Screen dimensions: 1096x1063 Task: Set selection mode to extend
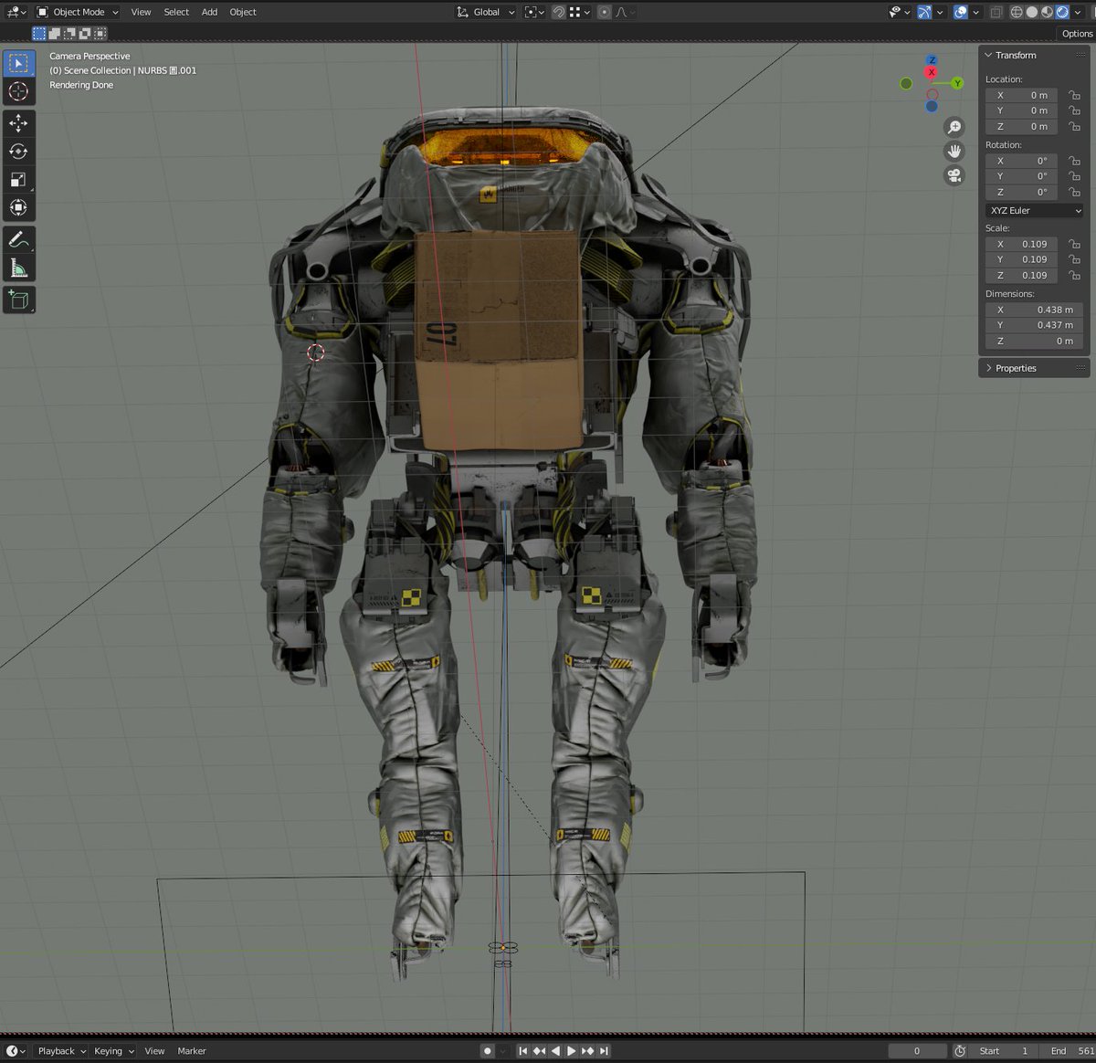pos(55,34)
